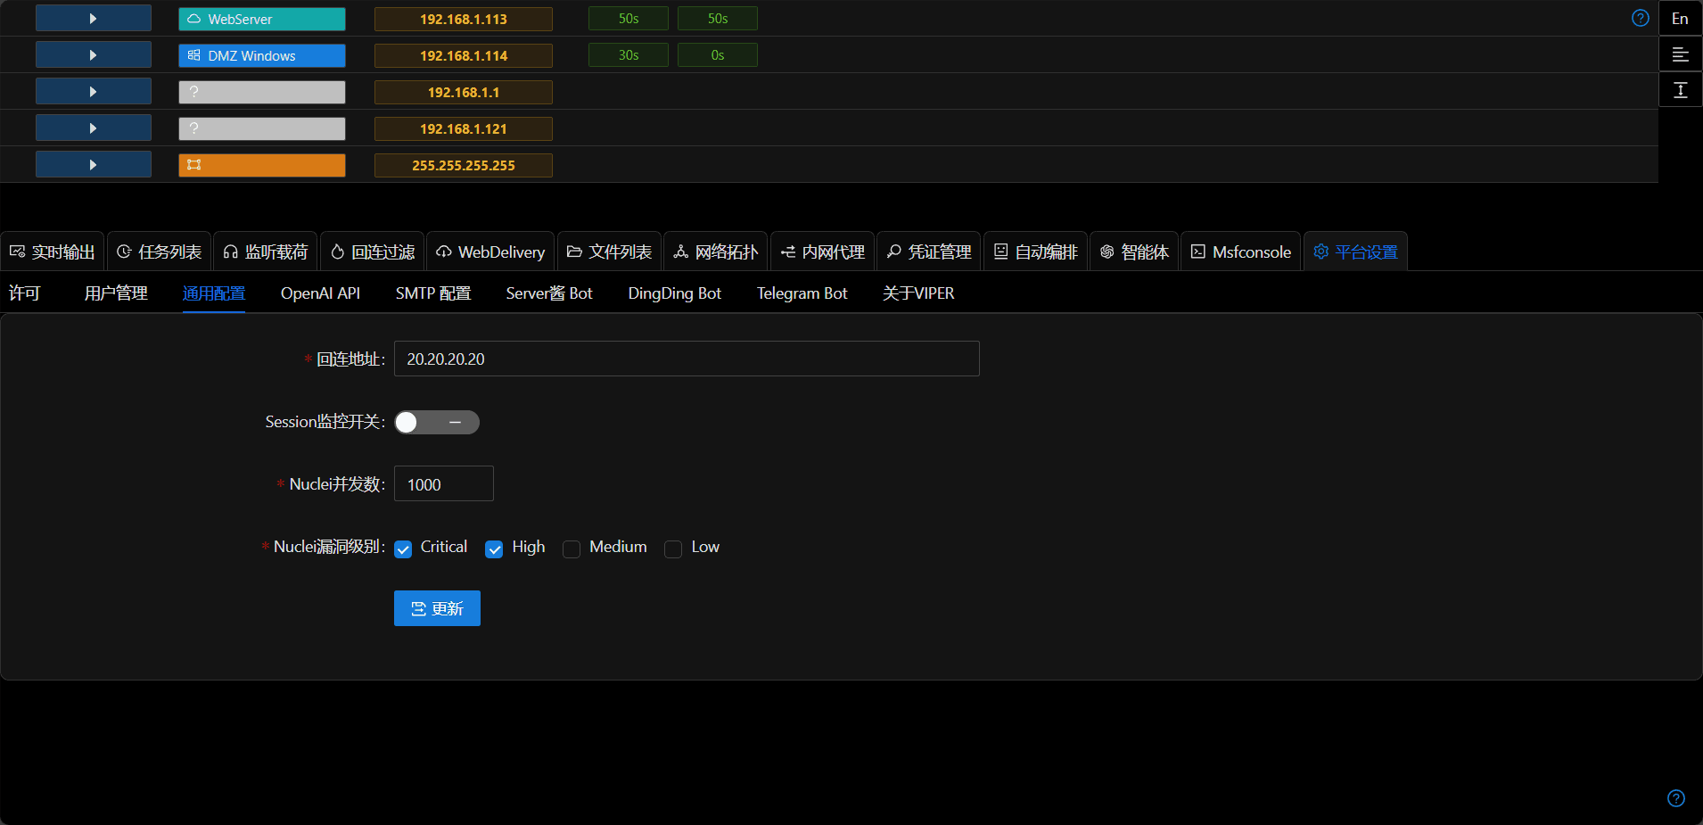Click IP address 192.168.1.113

coord(464,19)
